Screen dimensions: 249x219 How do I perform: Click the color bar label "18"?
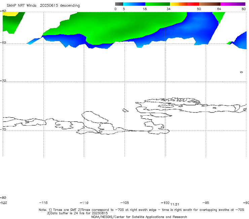click(145, 9)
